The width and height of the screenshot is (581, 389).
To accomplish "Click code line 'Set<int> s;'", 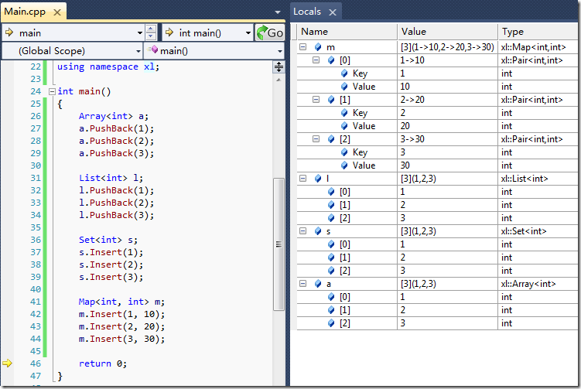I will coord(108,240).
